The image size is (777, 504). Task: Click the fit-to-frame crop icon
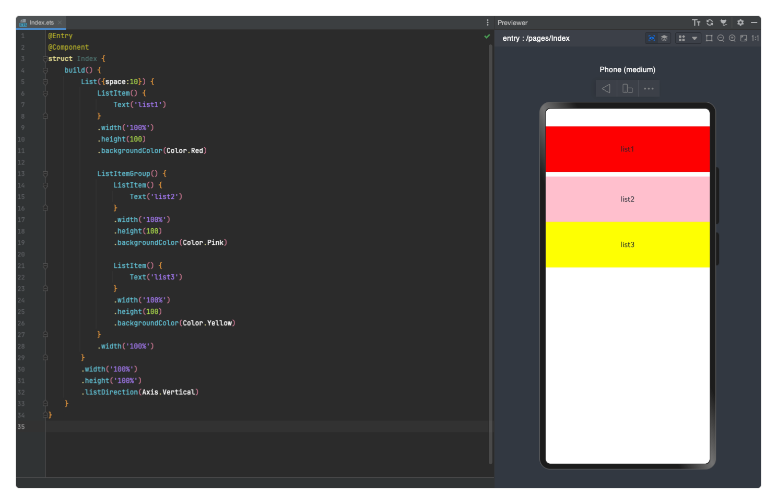[x=709, y=38]
